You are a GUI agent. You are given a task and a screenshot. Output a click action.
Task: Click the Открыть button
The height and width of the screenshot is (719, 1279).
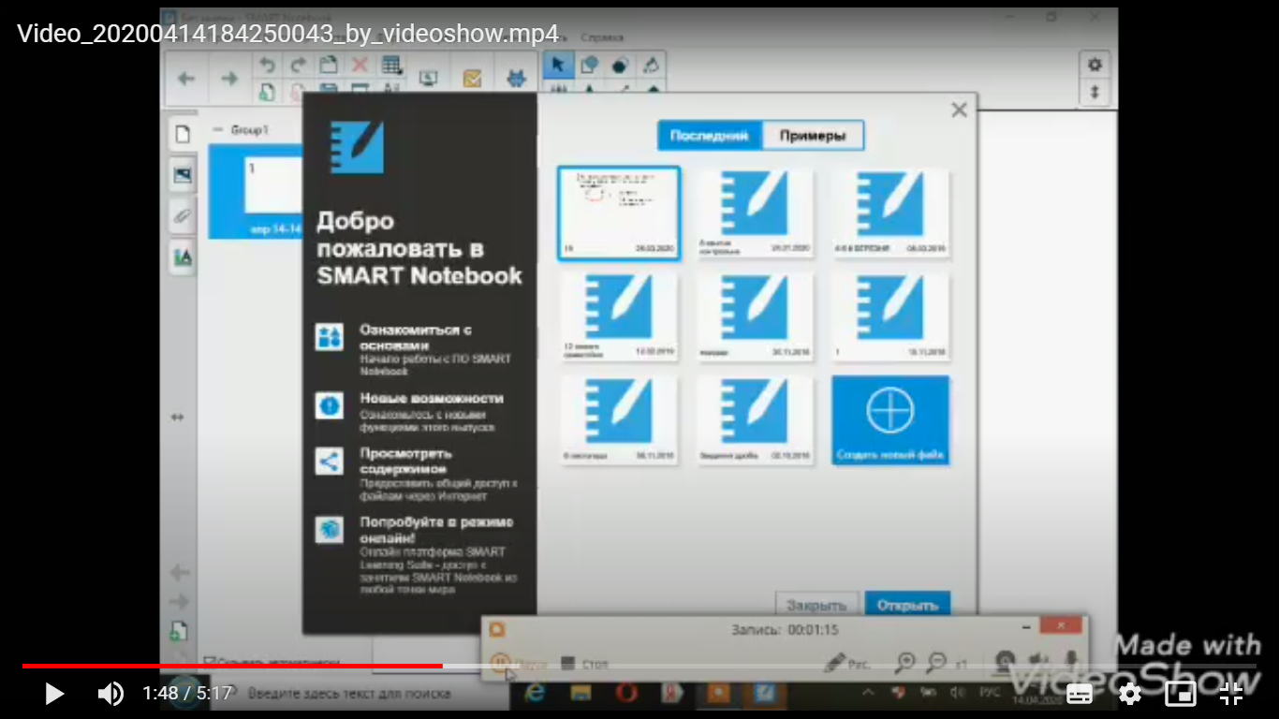pos(907,606)
